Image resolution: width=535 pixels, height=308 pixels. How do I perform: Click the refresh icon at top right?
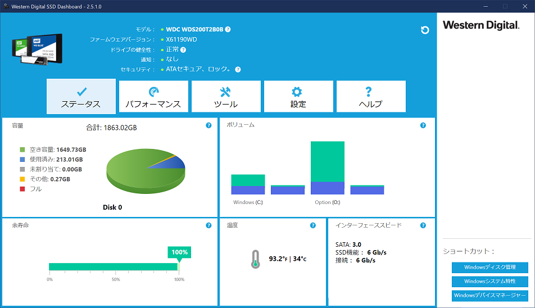coord(425,30)
